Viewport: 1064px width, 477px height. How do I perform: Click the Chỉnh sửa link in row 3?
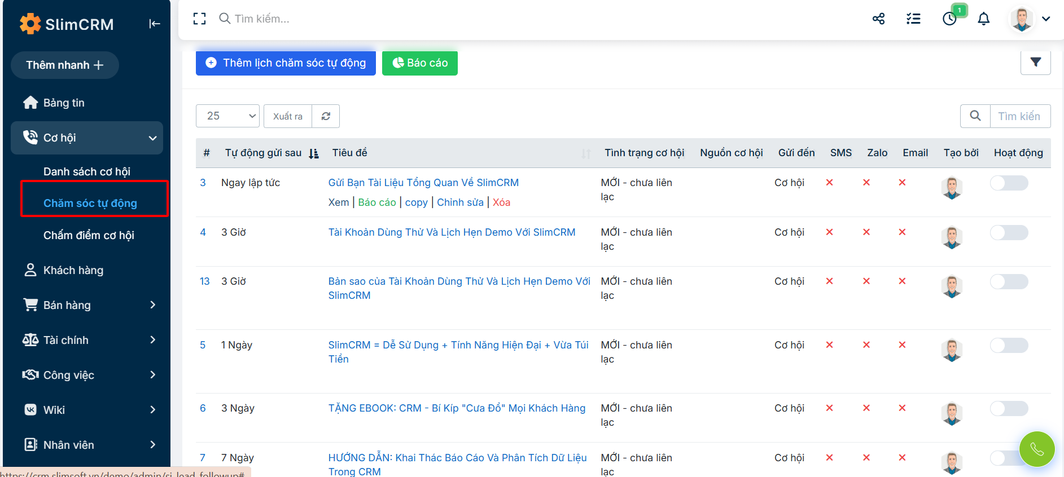click(460, 202)
